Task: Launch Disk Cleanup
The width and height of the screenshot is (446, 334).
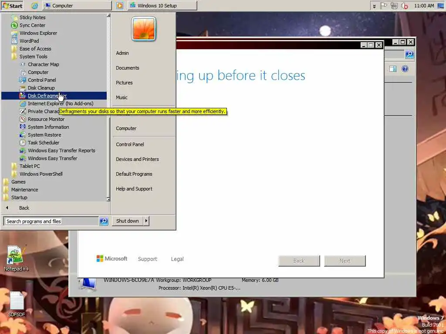Action: click(x=41, y=88)
